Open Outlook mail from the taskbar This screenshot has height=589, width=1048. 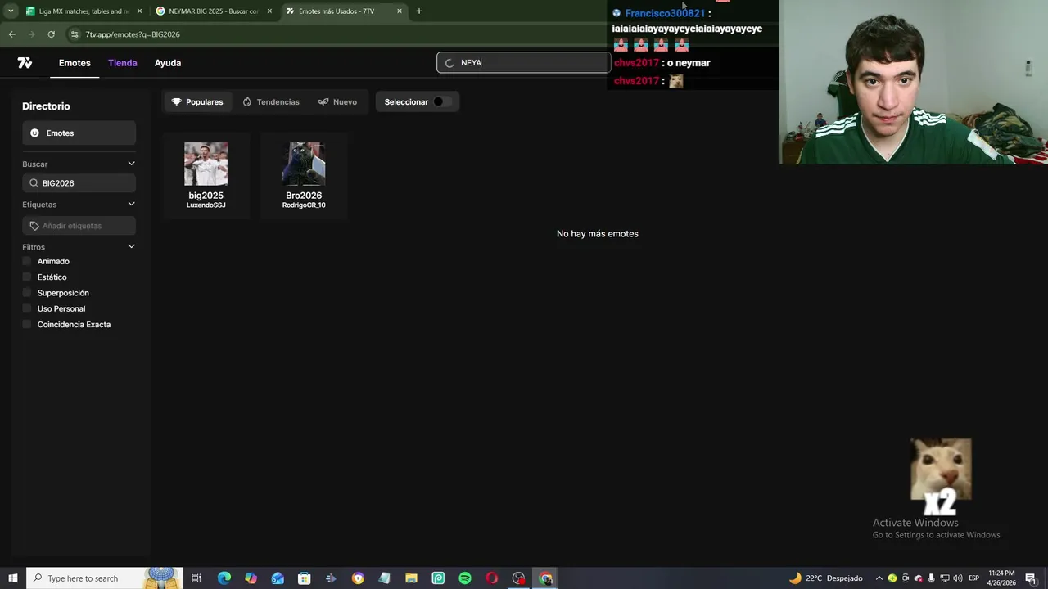tap(278, 578)
